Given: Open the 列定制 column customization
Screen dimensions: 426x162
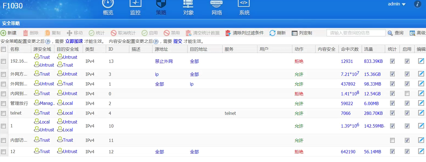Looking at the screenshot, I should [x=302, y=33].
